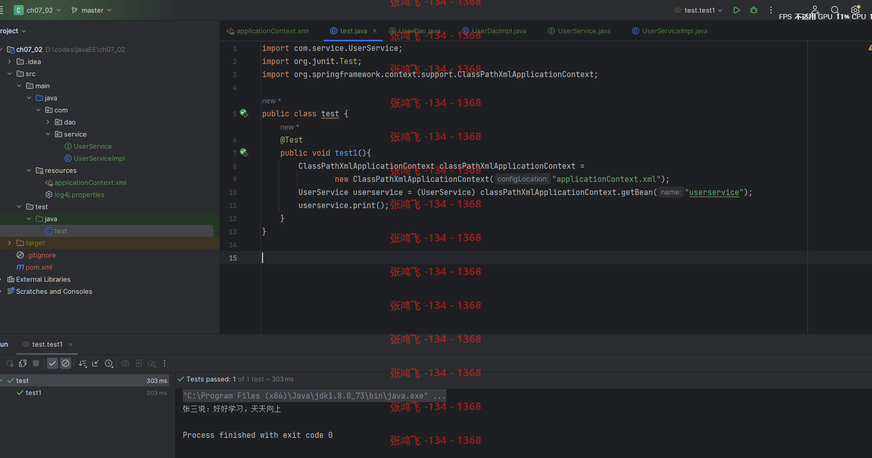The height and width of the screenshot is (458, 872).
Task: Toggle Show Passed tests checkmark filter
Action: pyautogui.click(x=53, y=363)
